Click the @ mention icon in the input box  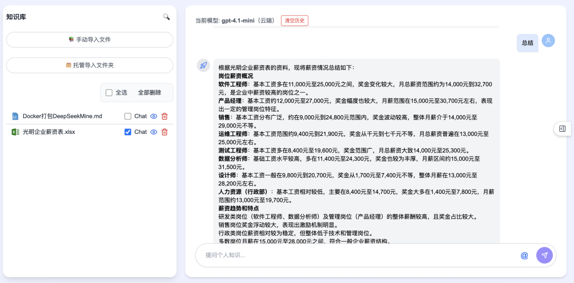coord(524,255)
